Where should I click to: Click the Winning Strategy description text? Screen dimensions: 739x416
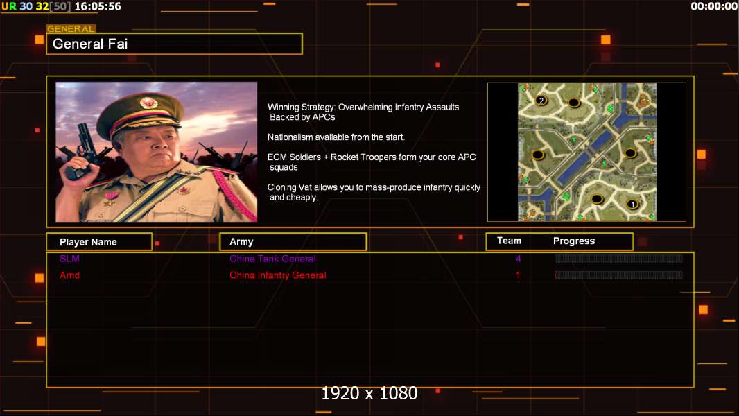tap(363, 112)
